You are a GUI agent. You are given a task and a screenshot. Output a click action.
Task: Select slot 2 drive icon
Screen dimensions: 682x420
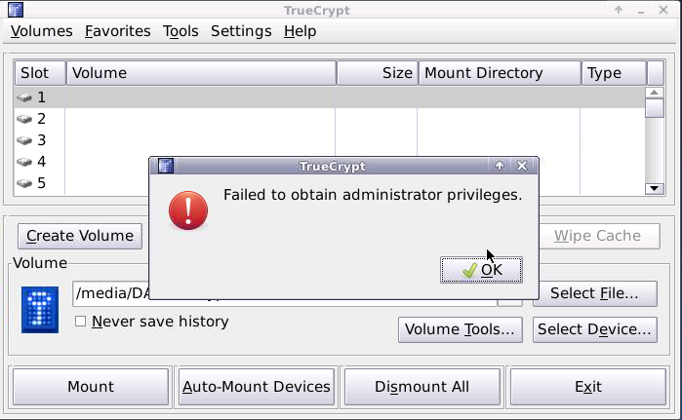(24, 119)
